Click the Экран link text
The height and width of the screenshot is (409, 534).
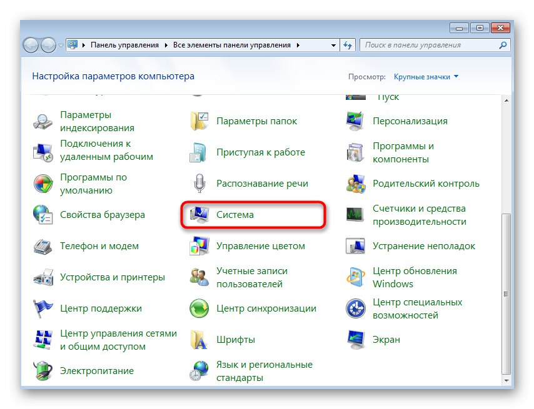tap(386, 340)
